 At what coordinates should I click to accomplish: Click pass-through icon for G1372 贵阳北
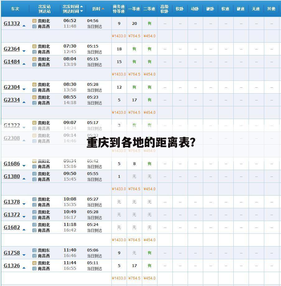click(34, 212)
